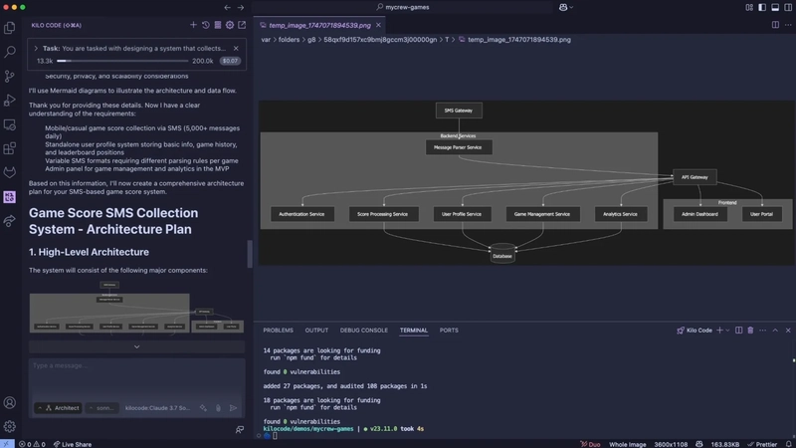Open the Extensions view

coord(10,148)
